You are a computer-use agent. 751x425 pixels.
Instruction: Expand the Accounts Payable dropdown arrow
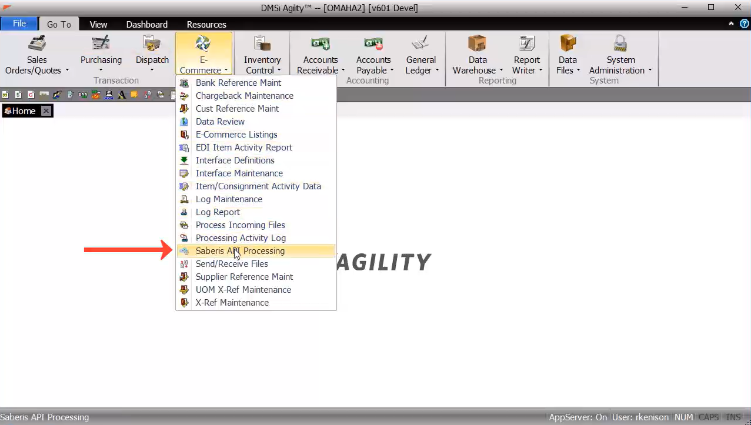pyautogui.click(x=392, y=71)
